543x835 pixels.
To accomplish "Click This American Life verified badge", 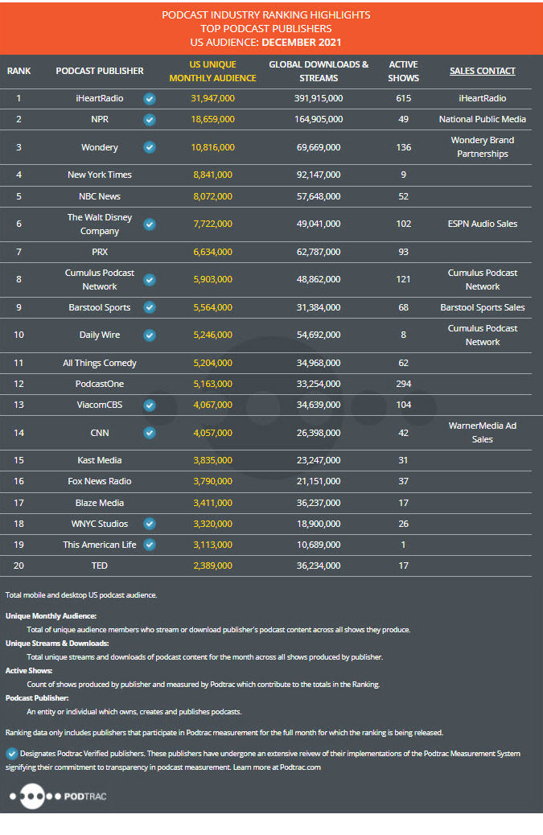I will [150, 545].
